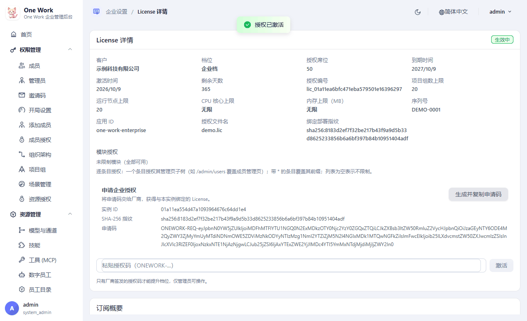Collapse the 资源管理 section chevron

click(x=70, y=214)
